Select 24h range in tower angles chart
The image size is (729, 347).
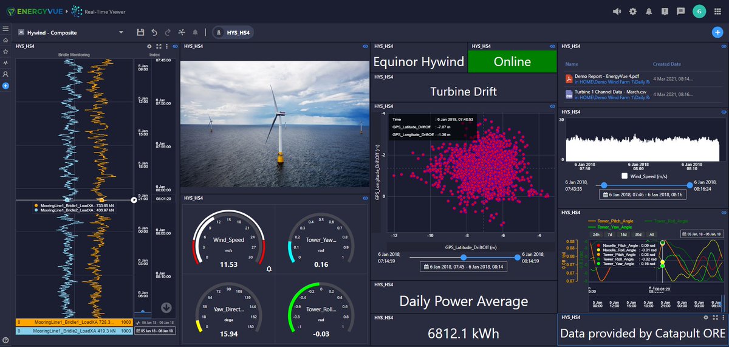pyautogui.click(x=596, y=234)
